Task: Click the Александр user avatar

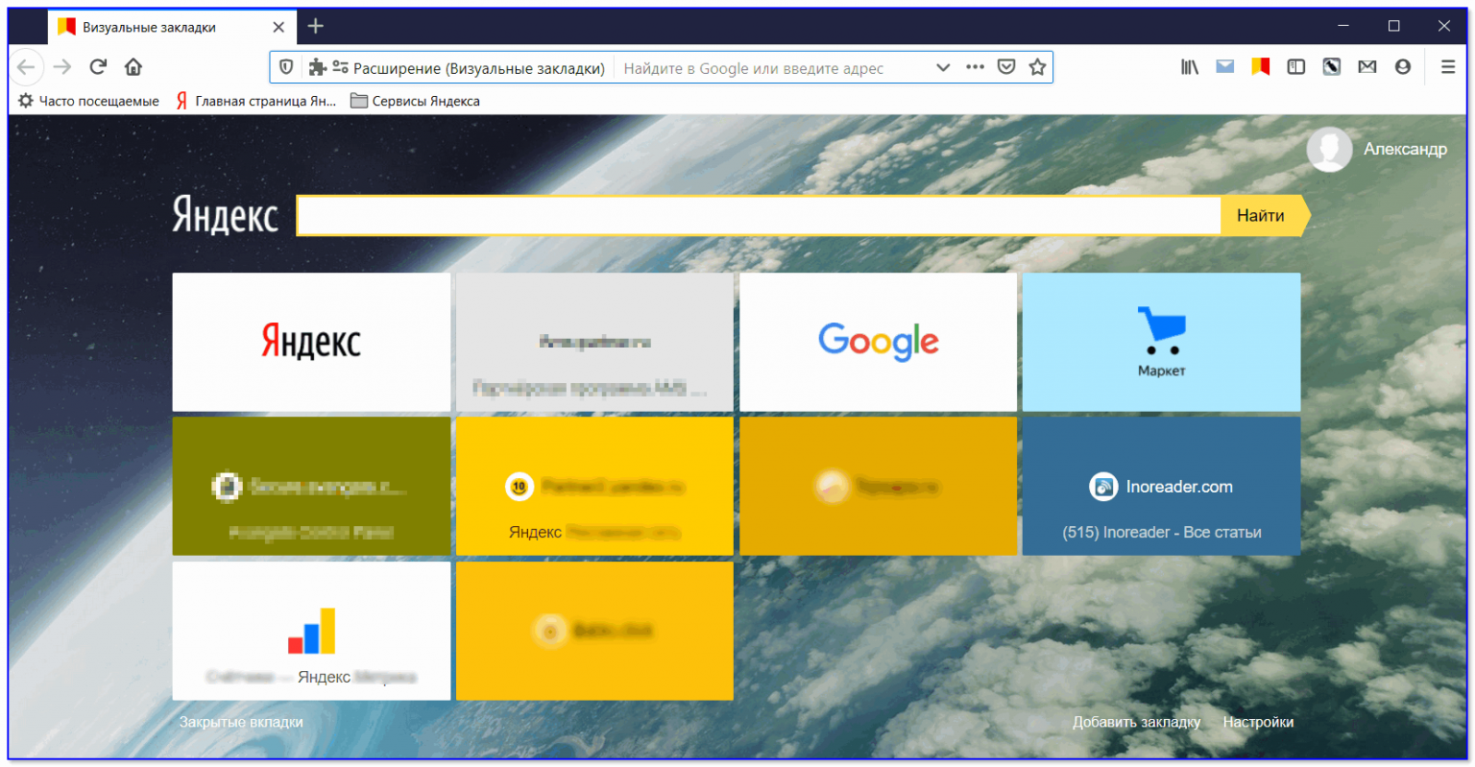Action: point(1330,149)
